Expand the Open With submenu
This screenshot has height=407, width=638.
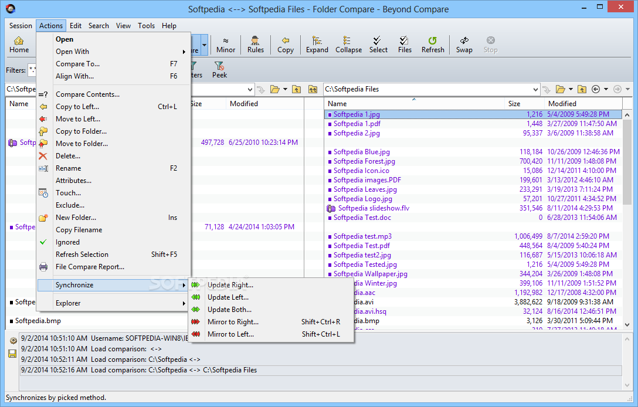(114, 51)
